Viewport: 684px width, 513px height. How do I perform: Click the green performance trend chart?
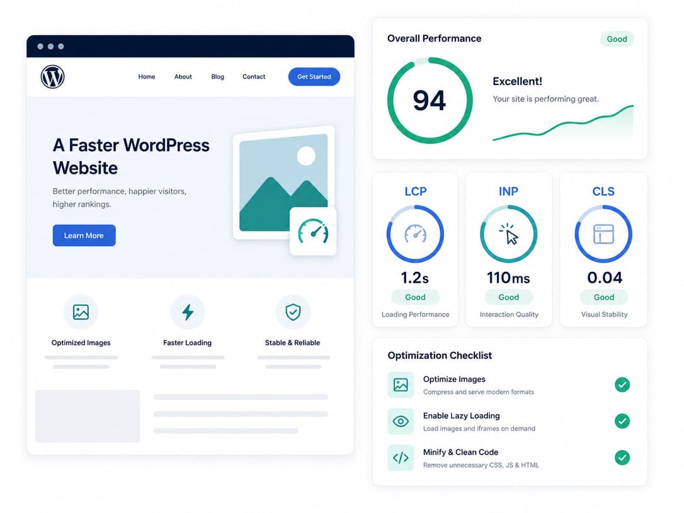(x=562, y=123)
